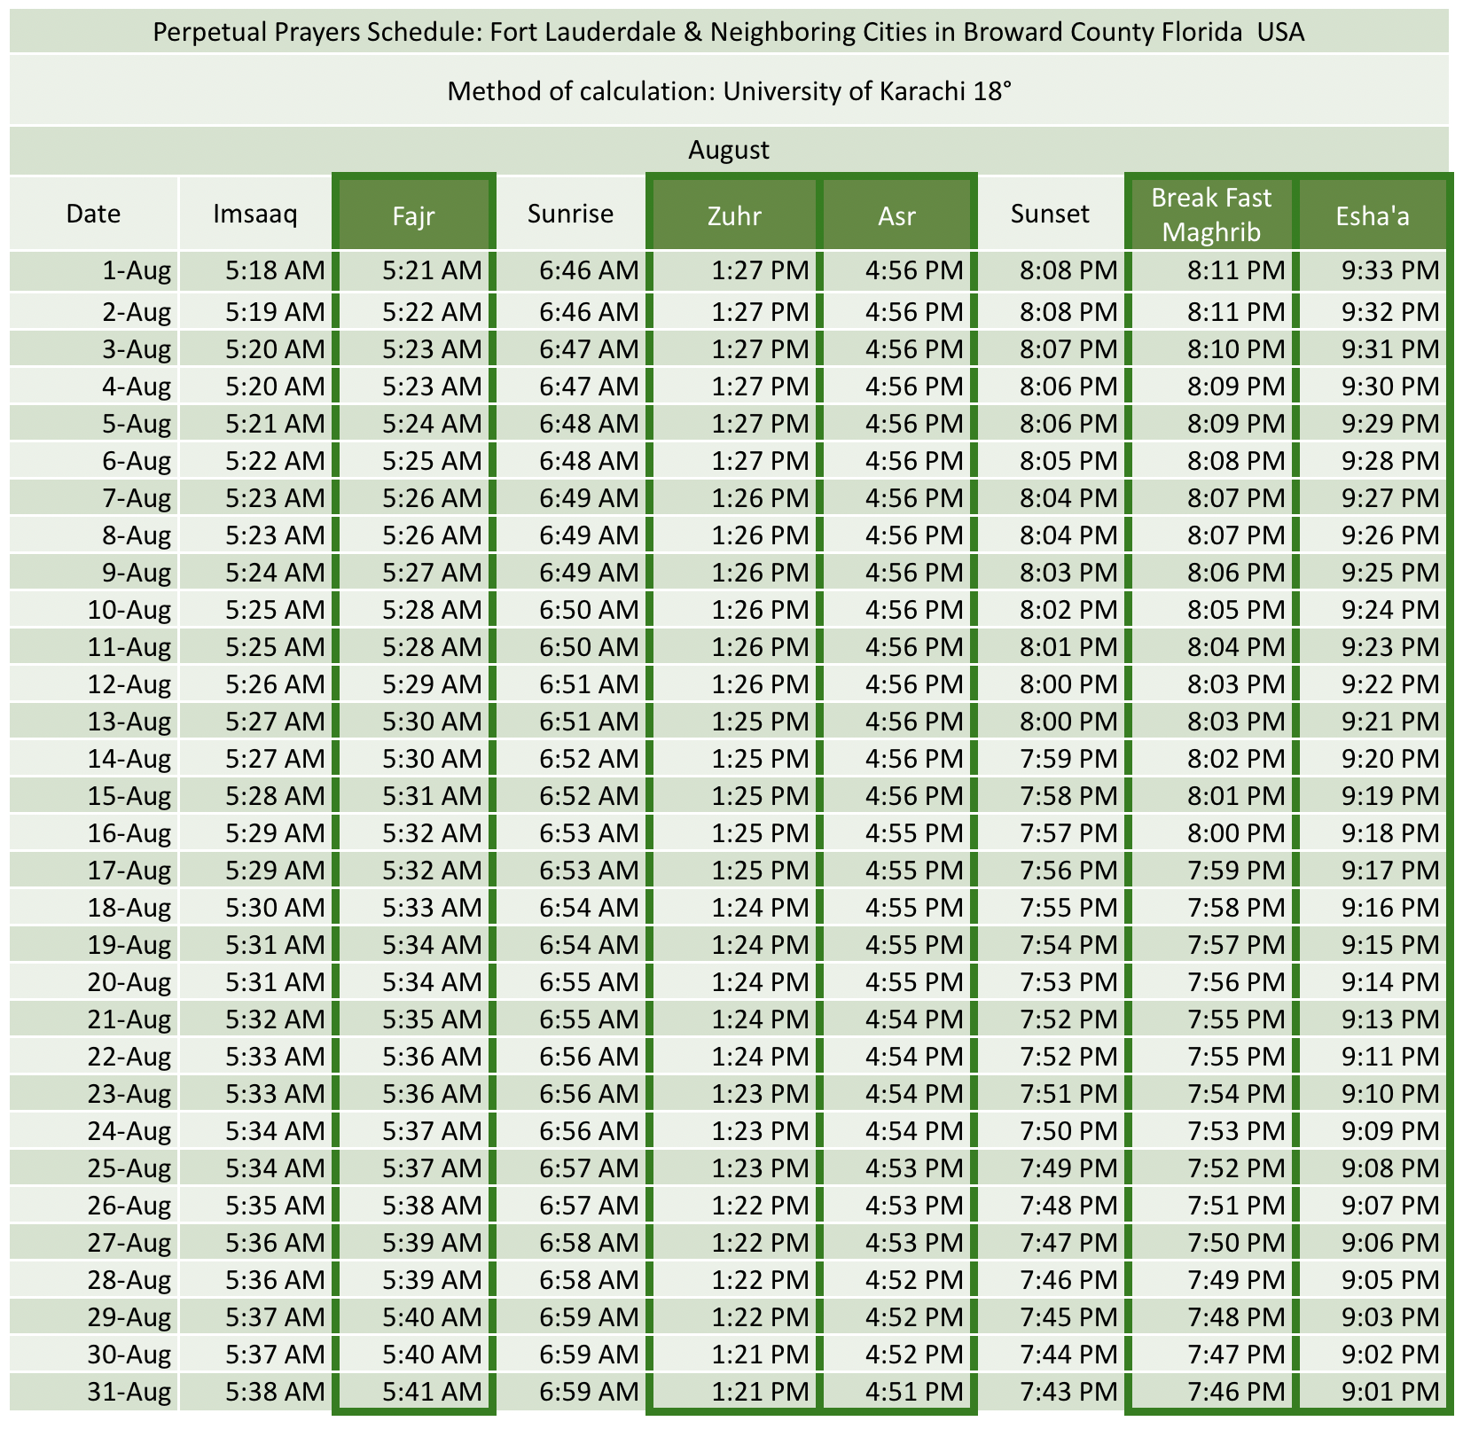Screen dimensions: 1463x1429
Task: Click the 'Break Fast Maghrib' column header
Action: coord(1211,215)
